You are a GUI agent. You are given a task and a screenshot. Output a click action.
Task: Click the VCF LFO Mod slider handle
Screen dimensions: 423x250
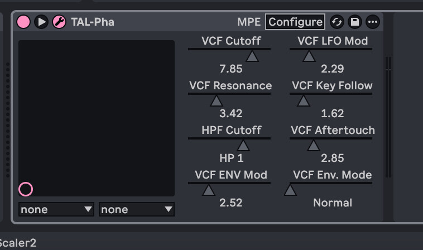[308, 56]
